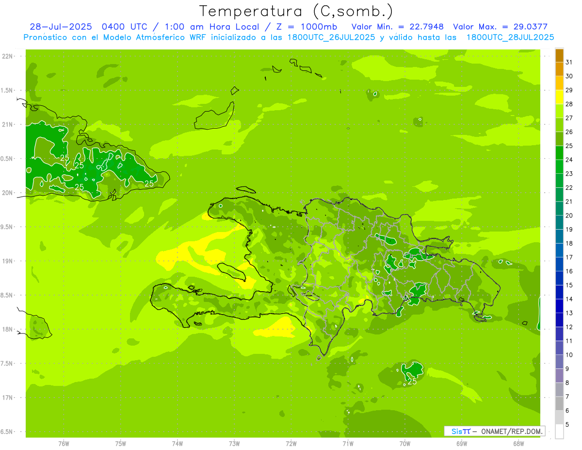Pick the blue colorbar swatch between 17 and 18
Screen dimensions: 582x450
point(559,250)
